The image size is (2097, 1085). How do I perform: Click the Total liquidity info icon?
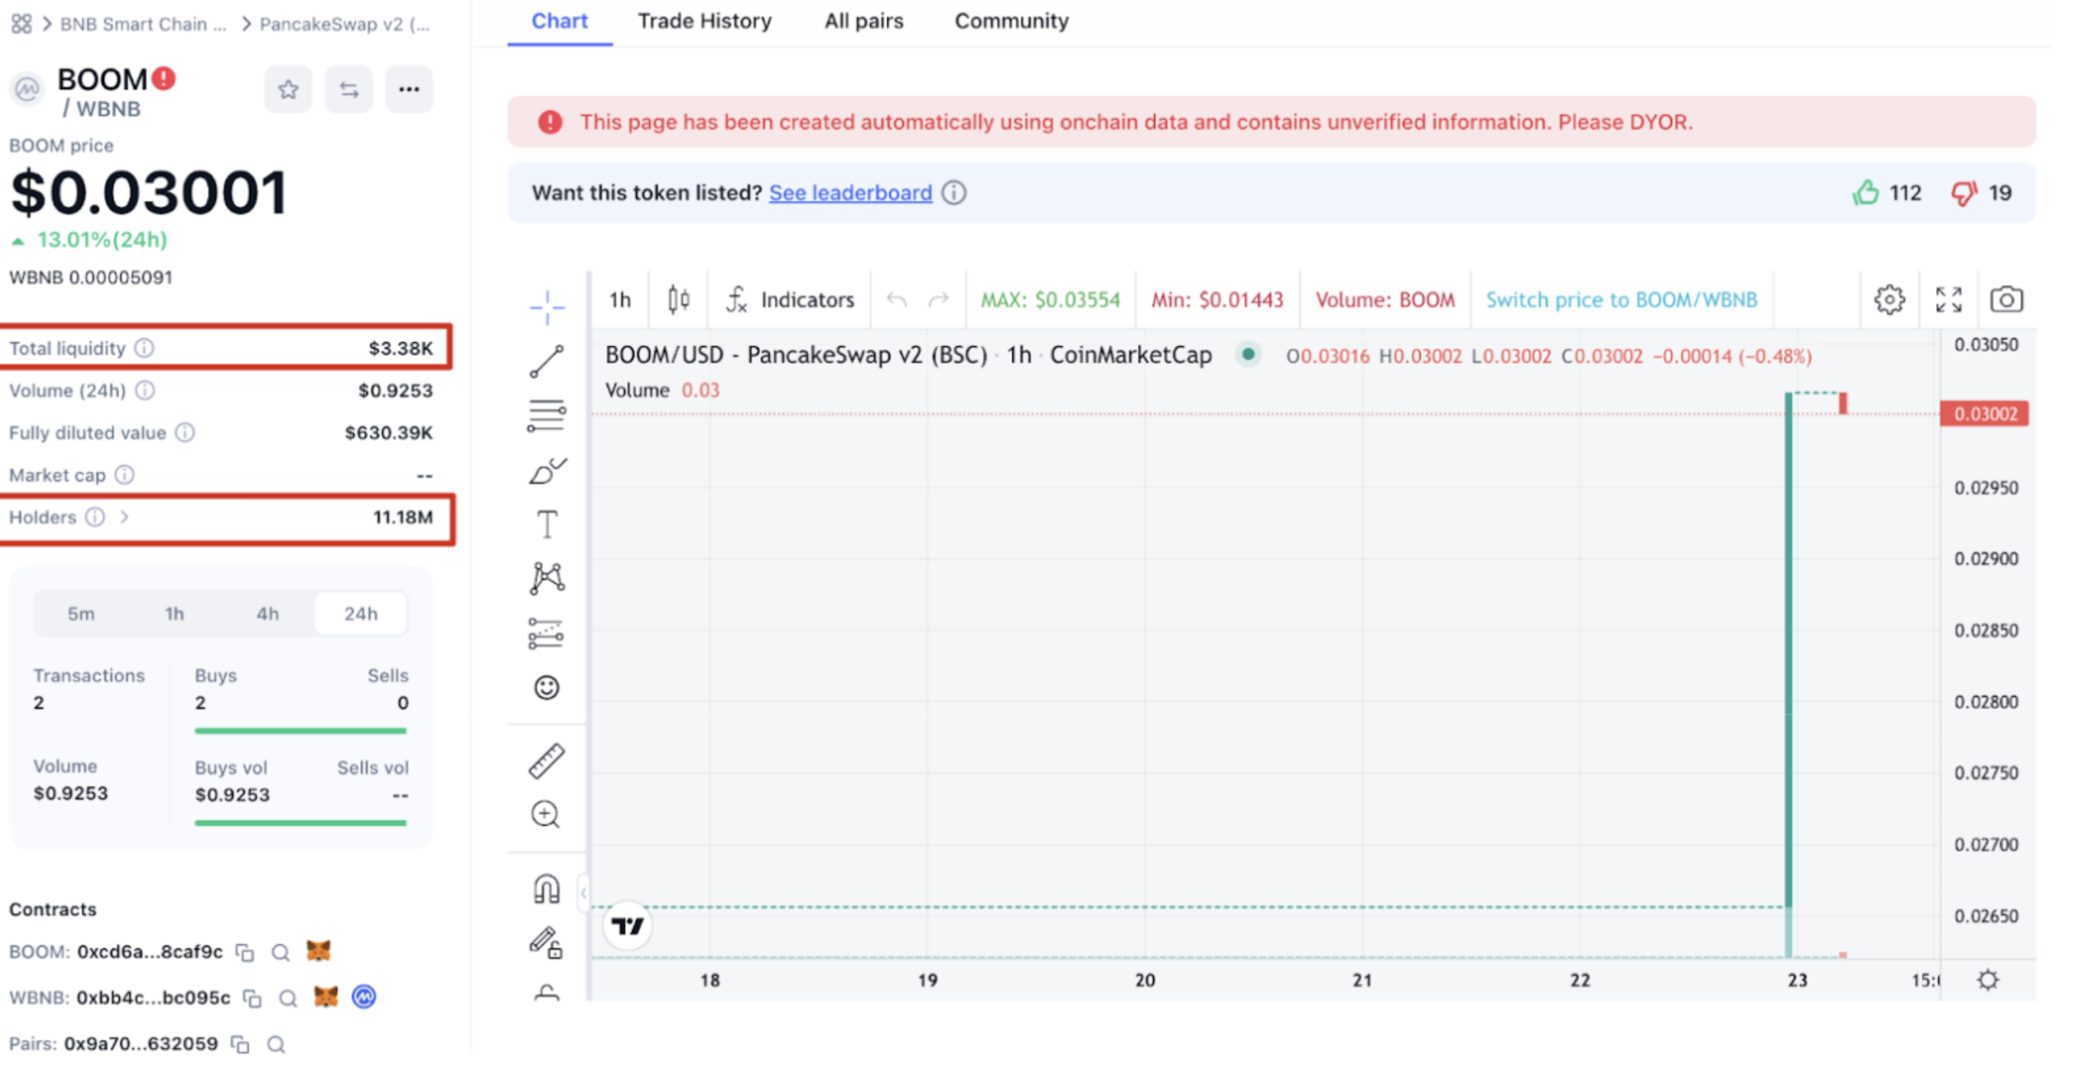point(144,348)
